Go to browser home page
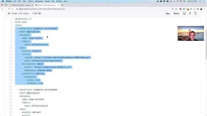207x116 pixels. pos(13,9)
